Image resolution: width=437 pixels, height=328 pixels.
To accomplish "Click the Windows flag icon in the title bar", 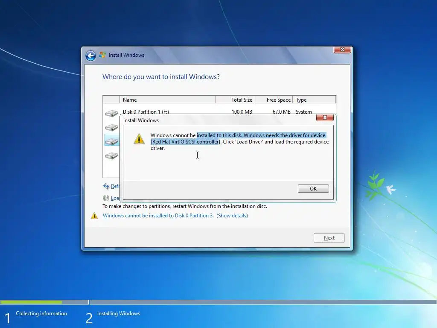I will click(x=102, y=55).
